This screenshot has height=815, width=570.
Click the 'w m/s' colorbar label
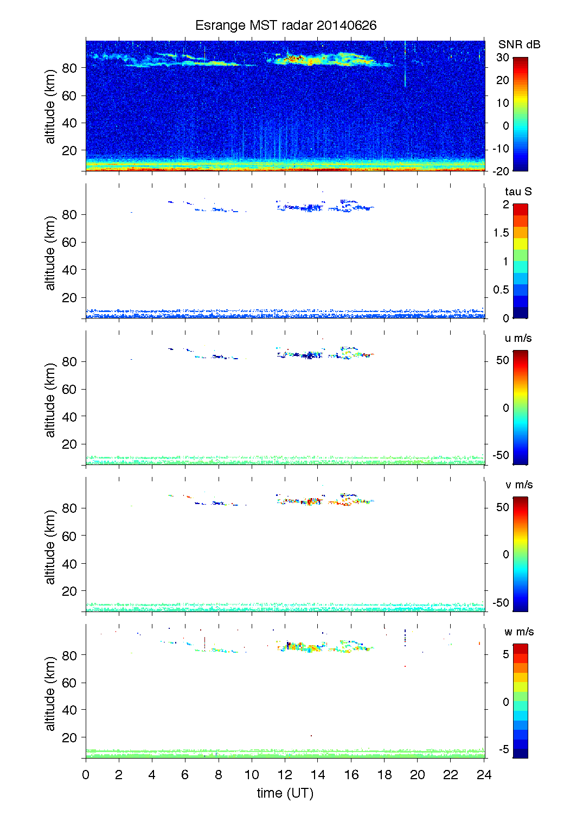tap(518, 632)
